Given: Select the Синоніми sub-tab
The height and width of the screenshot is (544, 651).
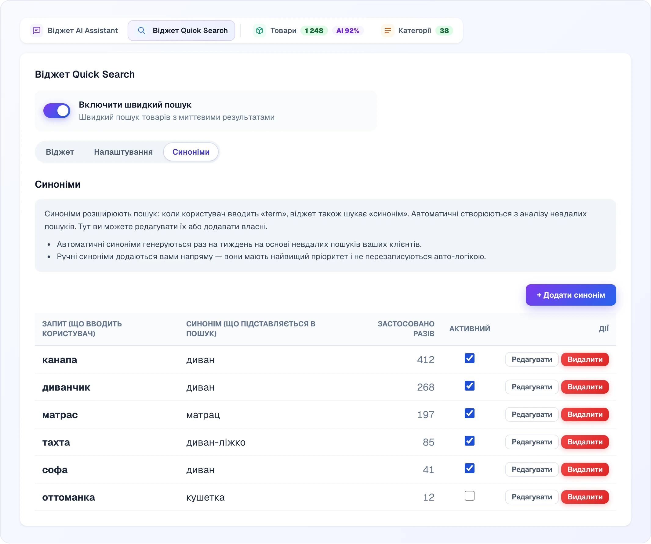Looking at the screenshot, I should click(x=191, y=152).
